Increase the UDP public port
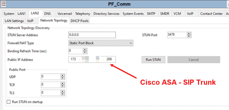This screenshot has width=229, height=110. [x=63, y=76]
